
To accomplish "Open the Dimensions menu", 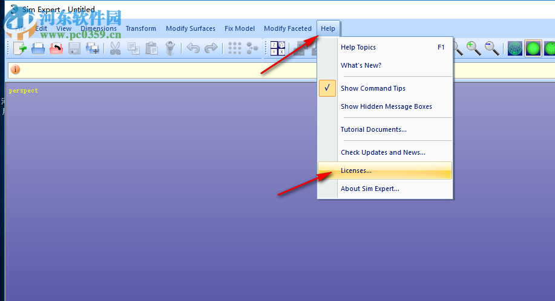I will point(99,28).
